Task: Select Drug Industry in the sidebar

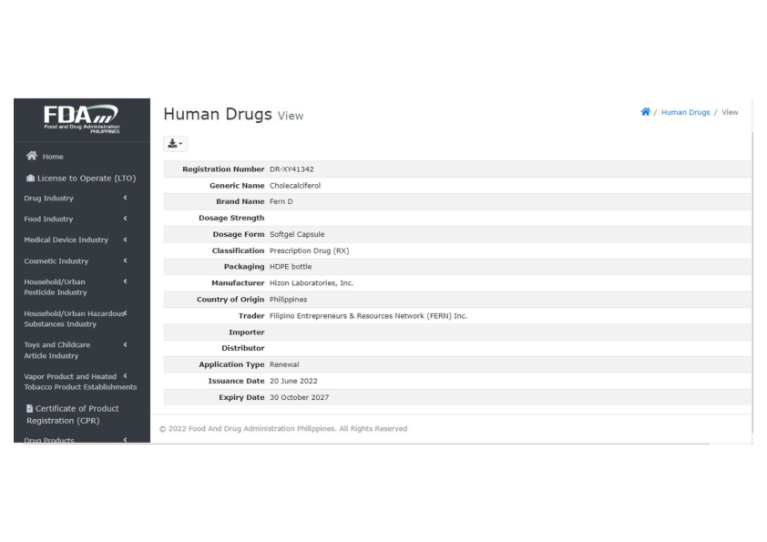Action: [x=48, y=198]
